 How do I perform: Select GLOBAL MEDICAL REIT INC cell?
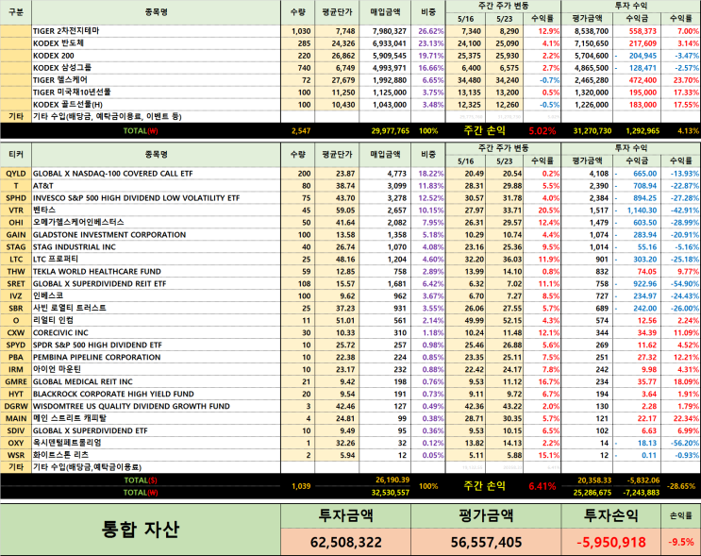156,381
